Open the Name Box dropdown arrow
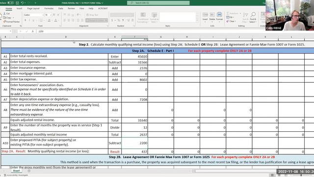This screenshot has width=314, height=177. 10,31
